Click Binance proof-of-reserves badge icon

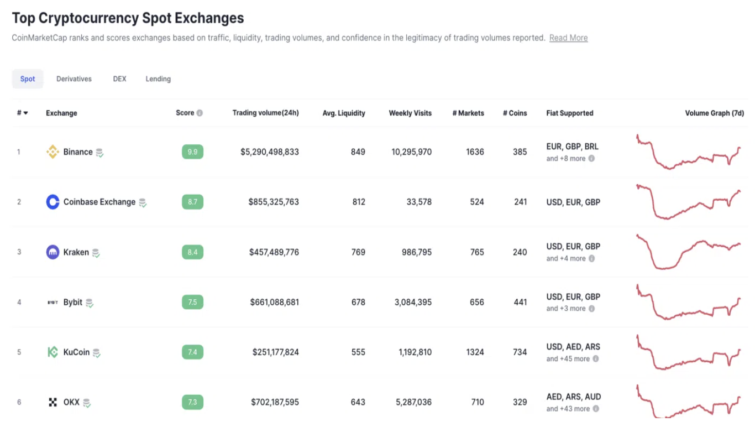99,153
